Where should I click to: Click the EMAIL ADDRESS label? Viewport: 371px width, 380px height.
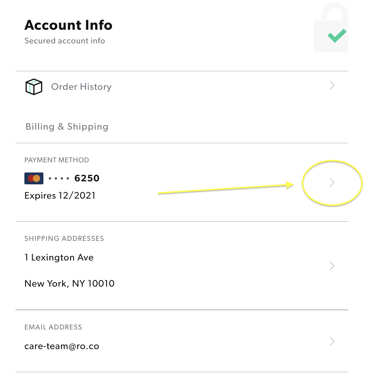53,327
